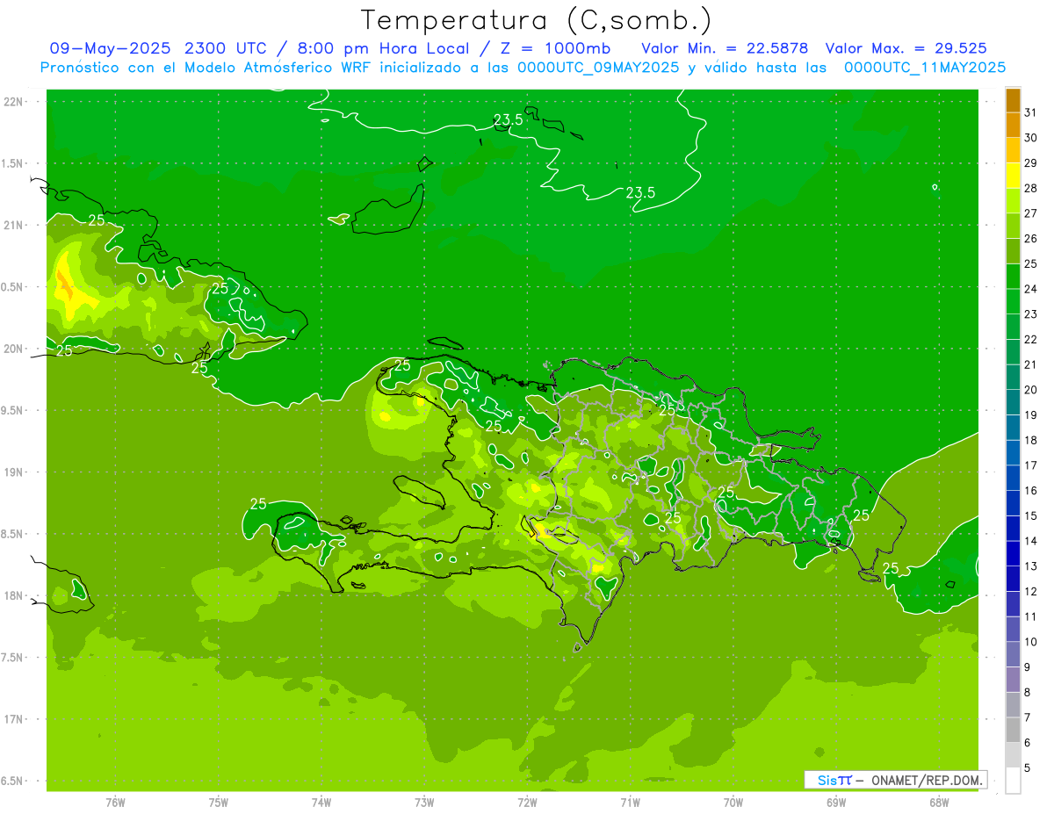Select the 'Valor Min. = 22.5878' value
Viewport: 1054px width, 814px height.
725,48
